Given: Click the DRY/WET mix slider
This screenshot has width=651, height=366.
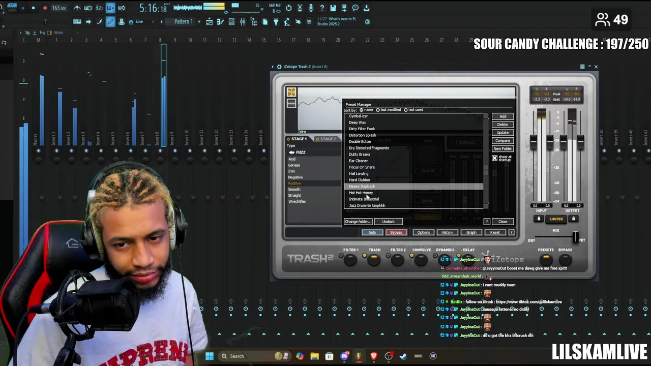Looking at the screenshot, I should click(x=575, y=237).
